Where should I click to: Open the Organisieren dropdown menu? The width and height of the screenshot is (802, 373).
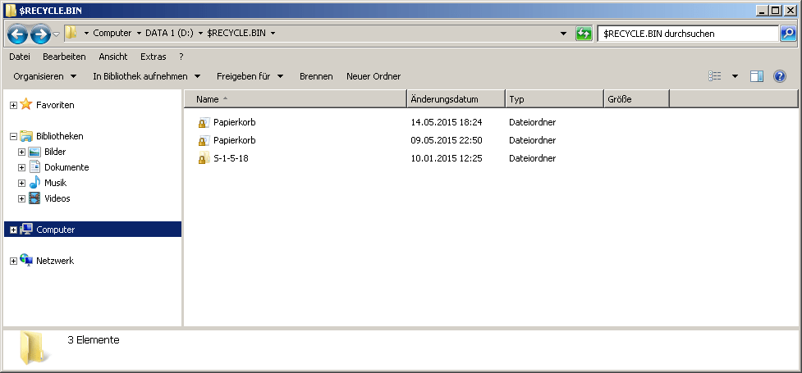pyautogui.click(x=45, y=76)
